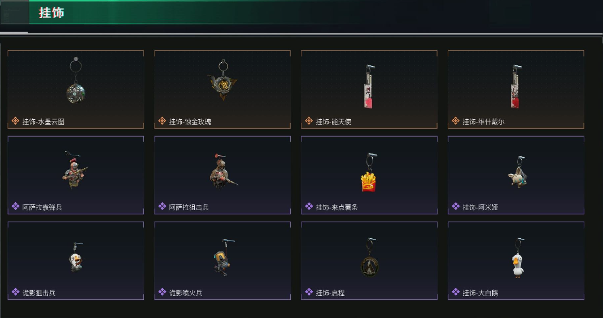The width and height of the screenshot is (603, 318).
Task: Choose the 挂饰-能天使 tag charm
Action: coord(369,89)
